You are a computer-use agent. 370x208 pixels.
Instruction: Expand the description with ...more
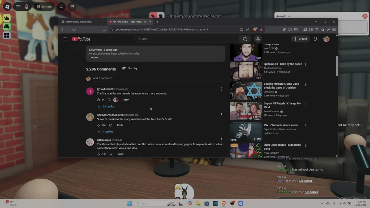[x=93, y=57]
